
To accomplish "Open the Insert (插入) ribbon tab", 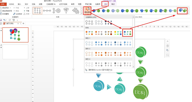I will (x=19, y=4).
